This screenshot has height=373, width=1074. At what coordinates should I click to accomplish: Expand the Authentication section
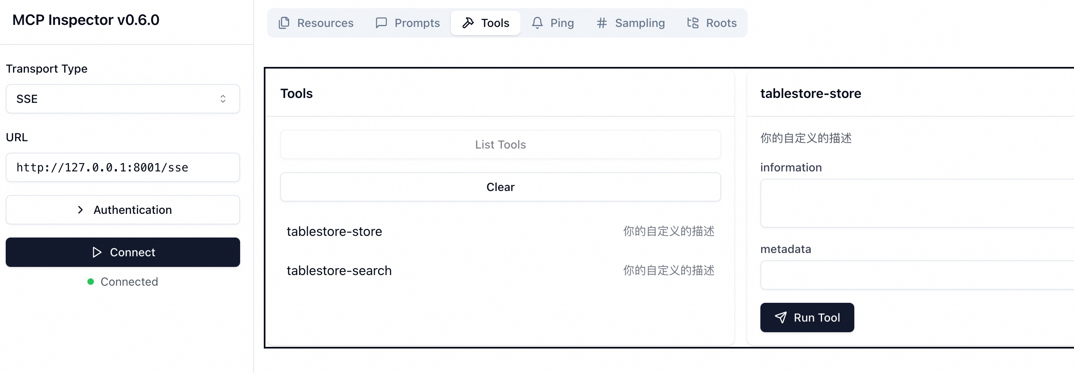coord(123,210)
